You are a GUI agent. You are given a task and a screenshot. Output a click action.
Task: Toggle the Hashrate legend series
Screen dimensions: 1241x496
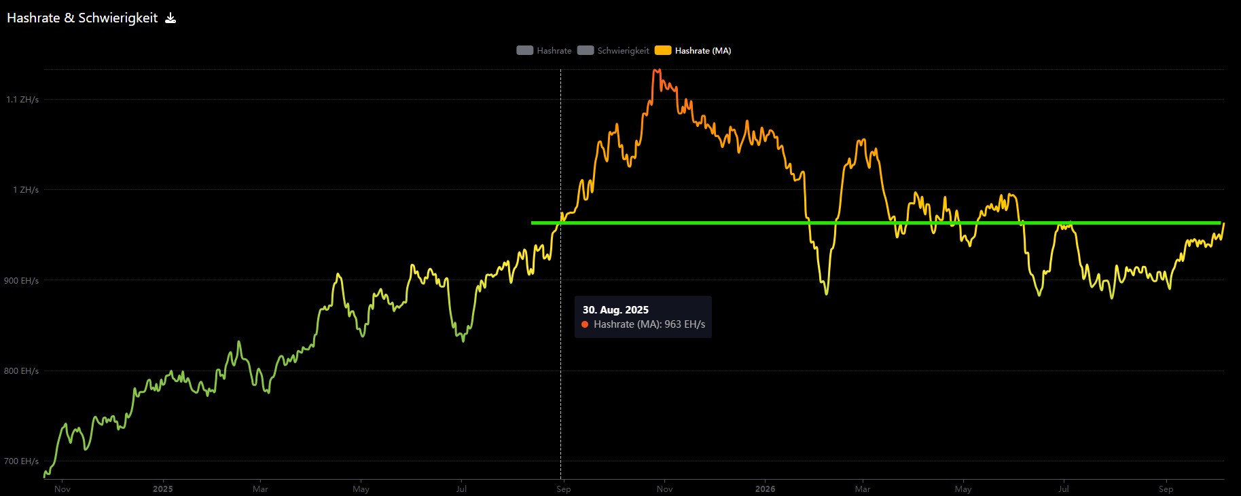coord(544,50)
